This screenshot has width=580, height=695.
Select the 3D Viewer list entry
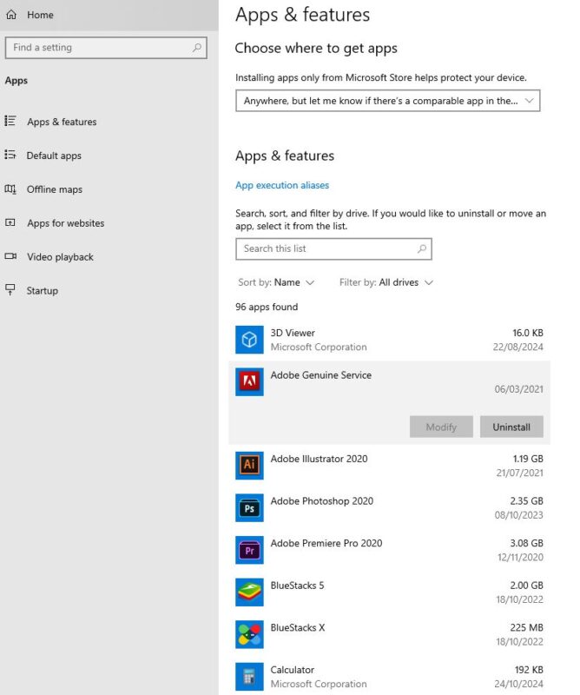(389, 340)
